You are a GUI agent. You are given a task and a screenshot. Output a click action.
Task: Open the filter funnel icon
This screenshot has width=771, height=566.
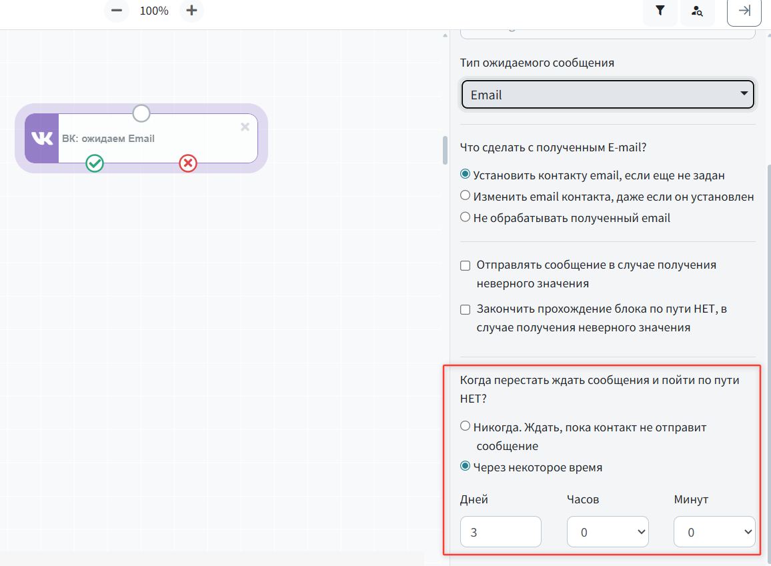coord(660,11)
